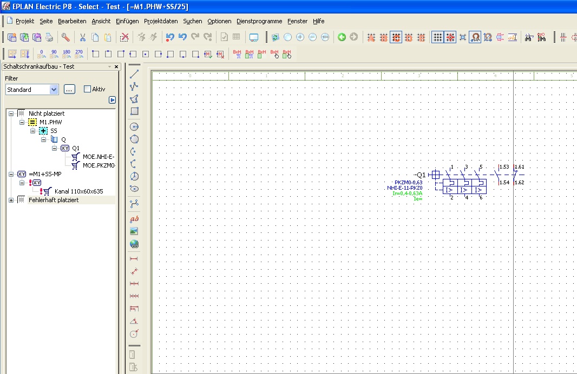Click the PKZM0-0,63 label in schematic
Screen dimensions: 577x374
pyautogui.click(x=409, y=183)
